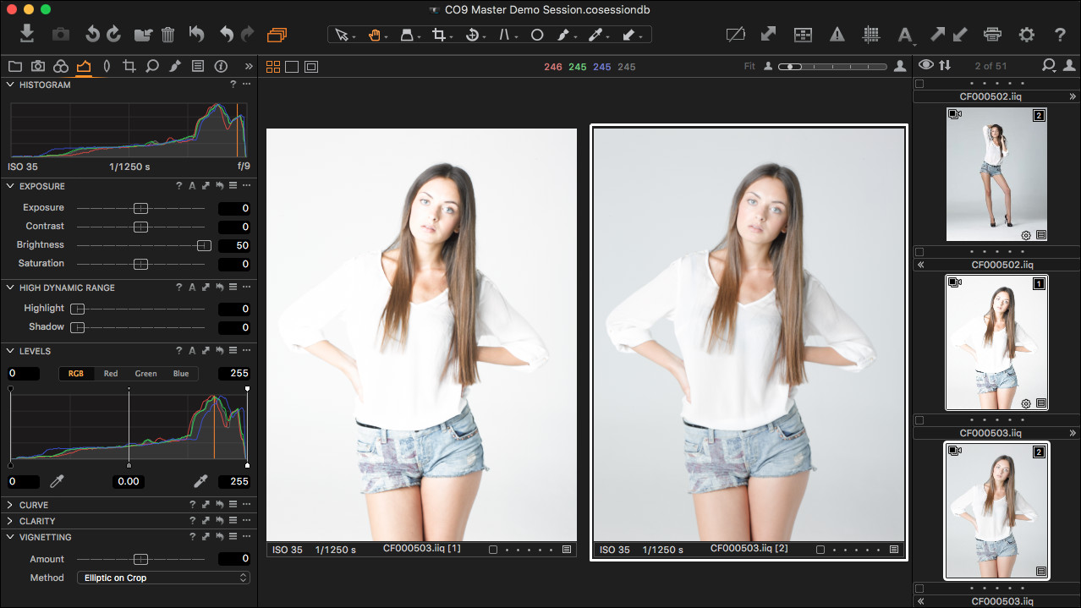Tick checkbox above the top CF000502.iiq thumbnail

pyautogui.click(x=919, y=84)
